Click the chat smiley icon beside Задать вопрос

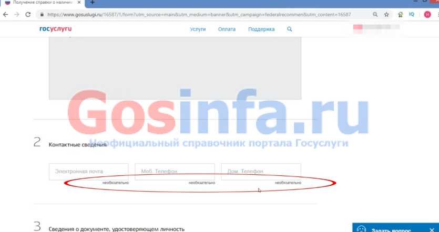[x=361, y=229]
